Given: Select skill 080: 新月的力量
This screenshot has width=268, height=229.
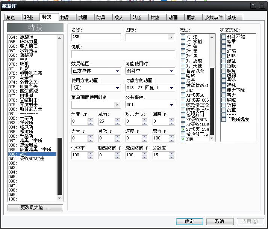Looking at the screenshot, I should (x=32, y=109).
